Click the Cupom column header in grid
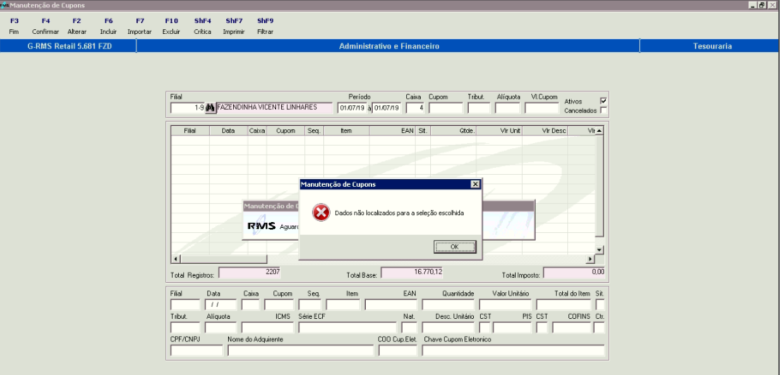This screenshot has width=780, height=375. pyautogui.click(x=286, y=131)
